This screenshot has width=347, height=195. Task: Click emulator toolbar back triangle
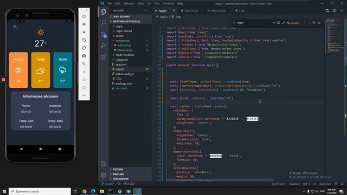click(x=84, y=72)
